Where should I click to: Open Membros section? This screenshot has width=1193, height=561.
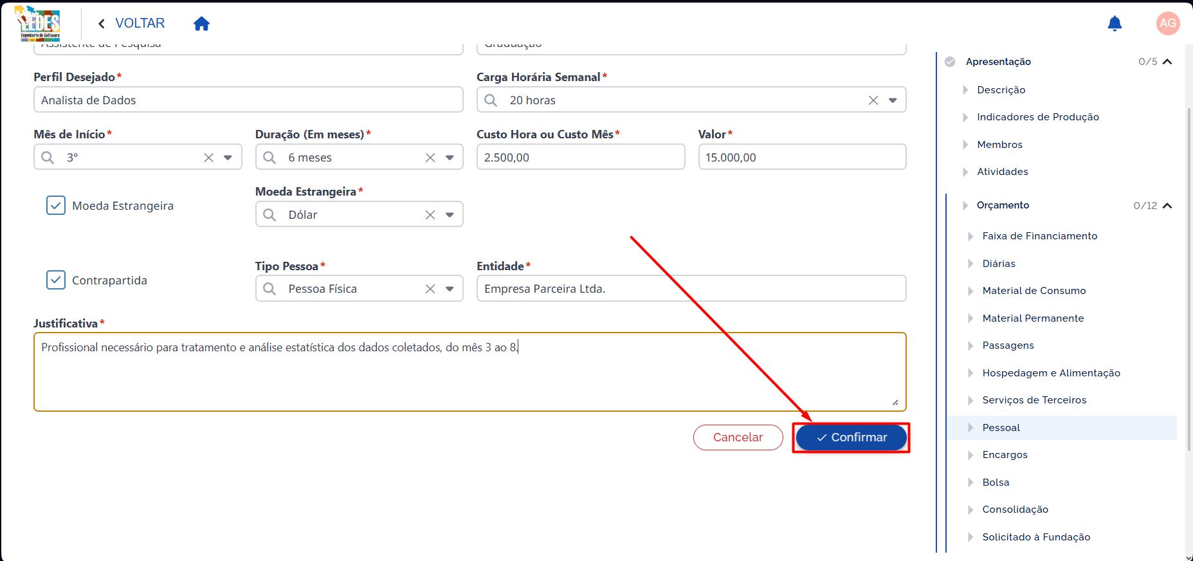999,145
